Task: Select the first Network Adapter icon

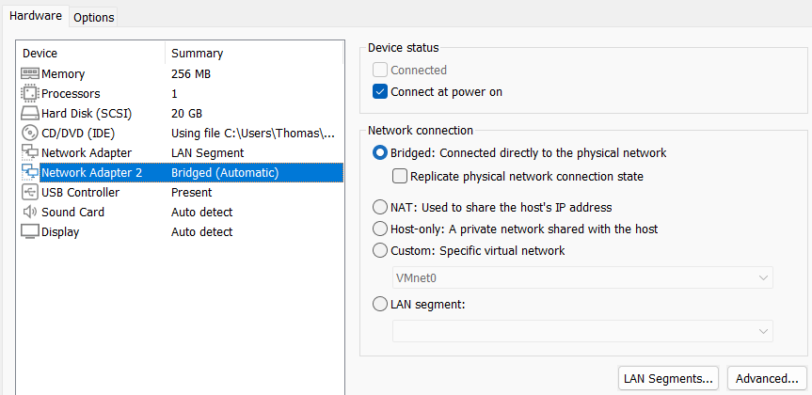Action: (30, 152)
